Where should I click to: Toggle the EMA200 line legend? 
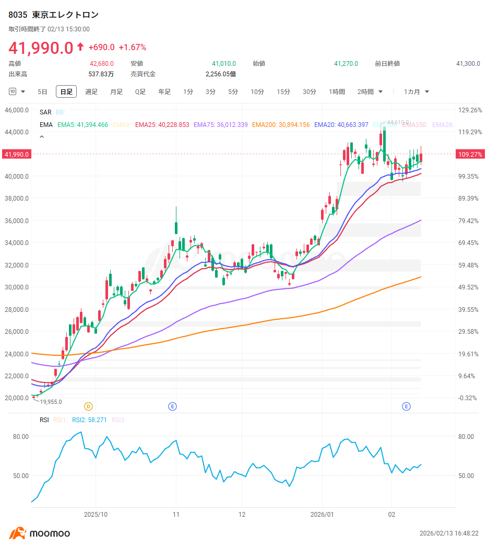pos(281,124)
